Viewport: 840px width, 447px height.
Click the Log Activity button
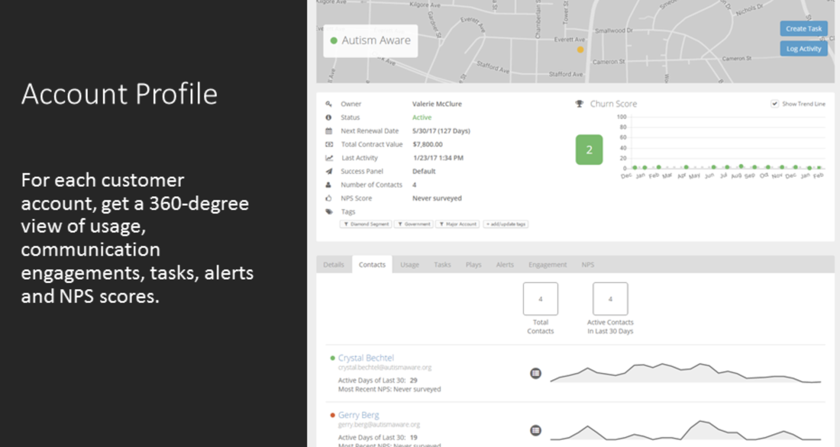pos(804,49)
